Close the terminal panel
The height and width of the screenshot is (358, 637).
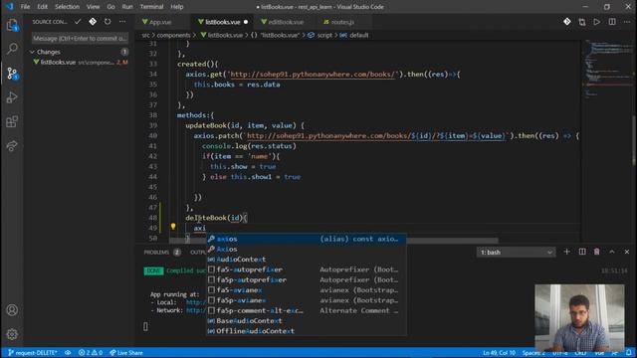pyautogui.click(x=627, y=252)
